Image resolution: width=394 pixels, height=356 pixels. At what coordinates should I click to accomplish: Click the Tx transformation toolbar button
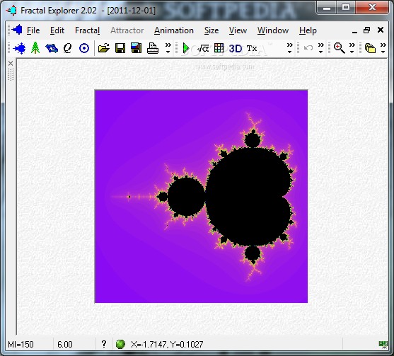252,48
